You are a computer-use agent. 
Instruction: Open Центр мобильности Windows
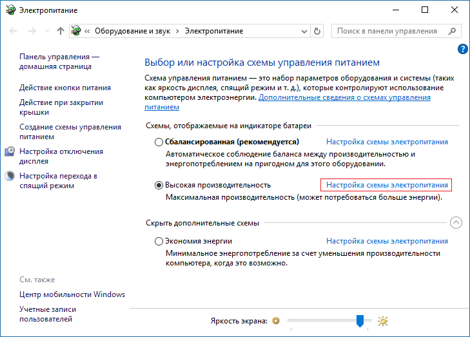72,294
